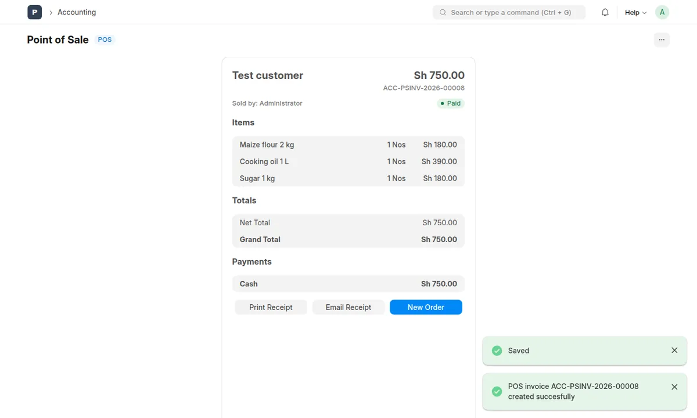Click the check icon on invoice created toast
The width and height of the screenshot is (697, 418).
497,391
